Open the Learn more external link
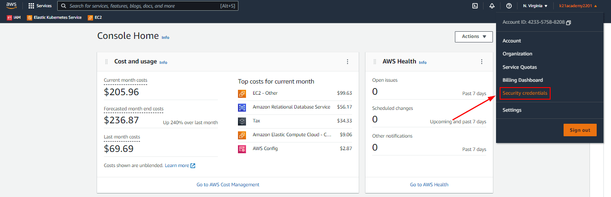This screenshot has width=611, height=197. coord(180,165)
